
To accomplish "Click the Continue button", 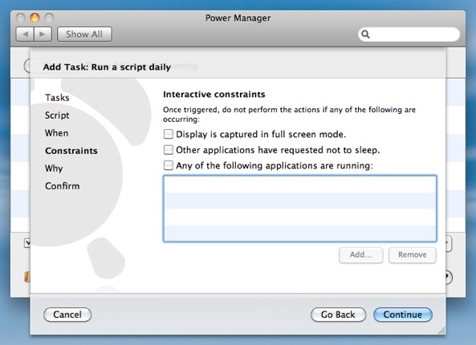I will pyautogui.click(x=402, y=315).
